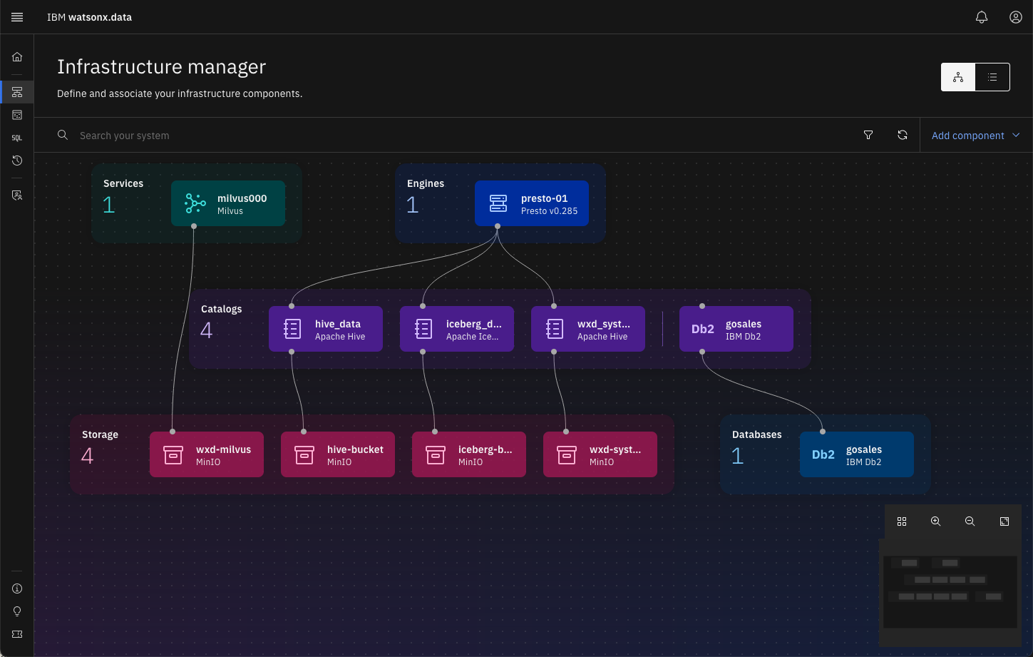Click the ticket icon at sidebar bottom

point(17,634)
